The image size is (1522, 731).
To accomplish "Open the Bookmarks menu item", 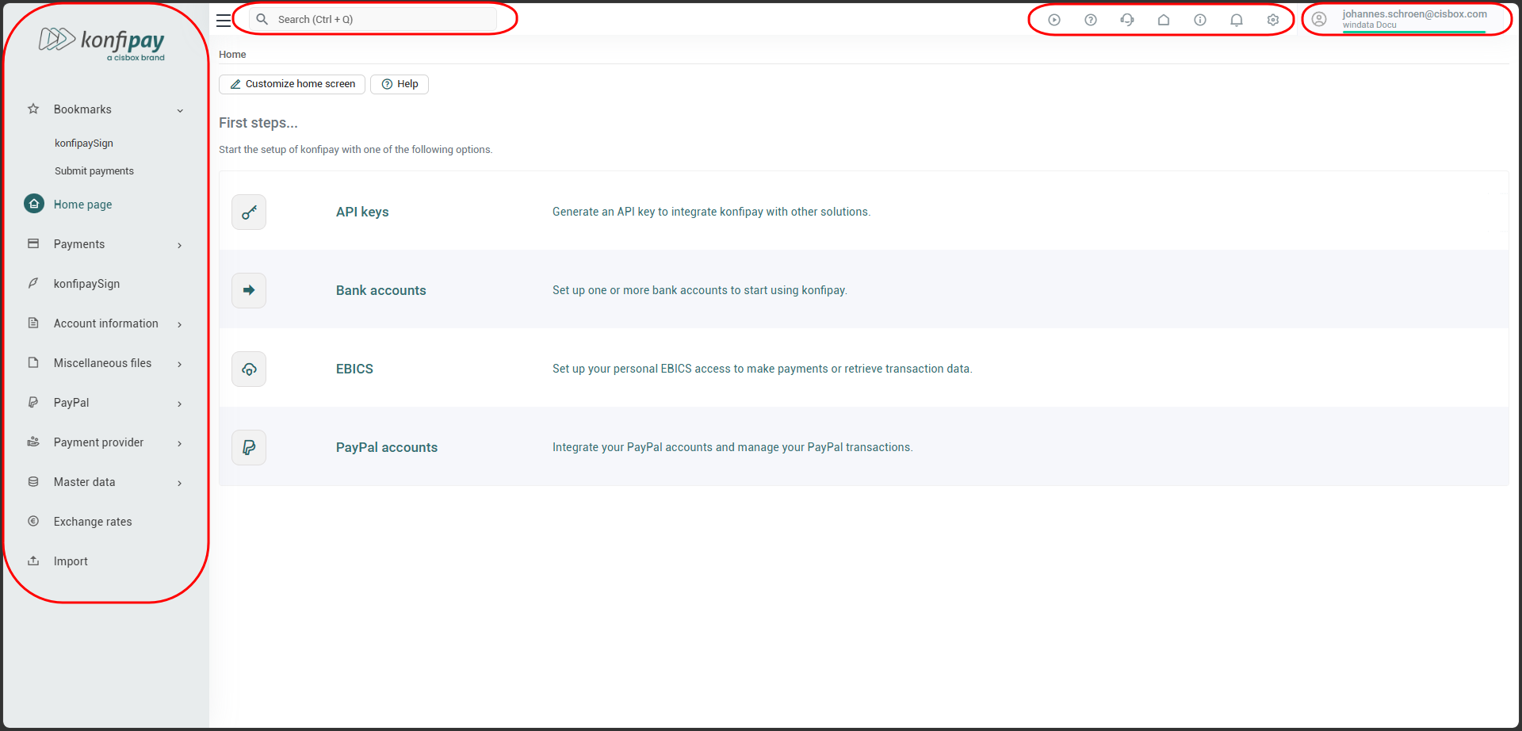I will 82,109.
